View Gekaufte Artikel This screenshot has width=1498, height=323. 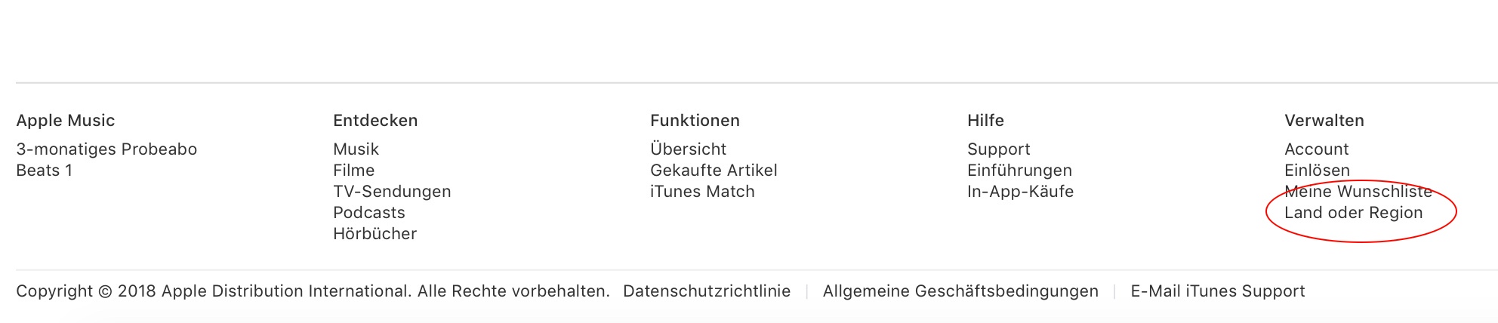pos(714,171)
